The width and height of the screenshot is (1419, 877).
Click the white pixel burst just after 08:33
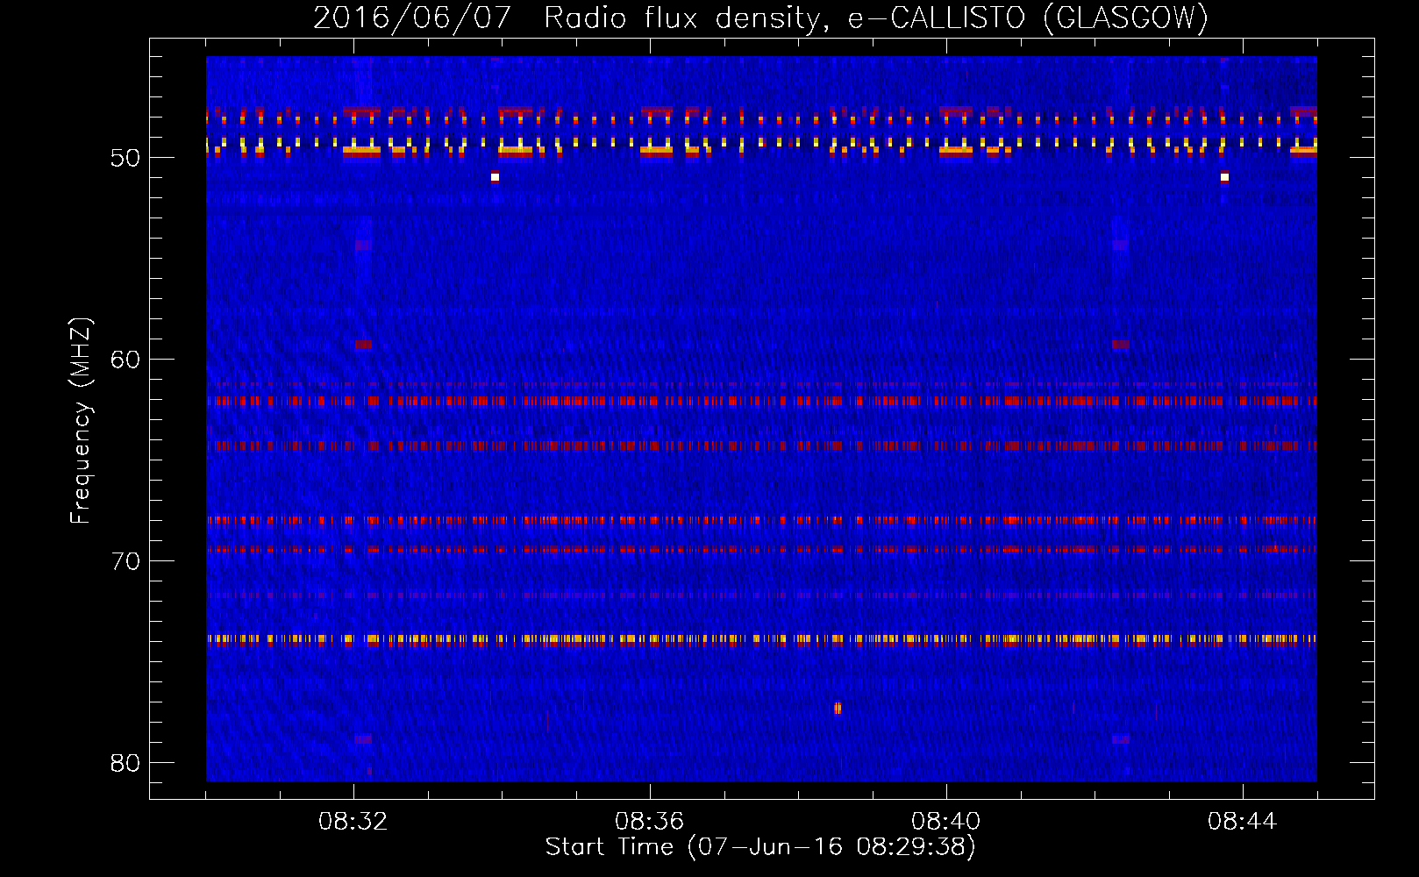click(x=495, y=177)
